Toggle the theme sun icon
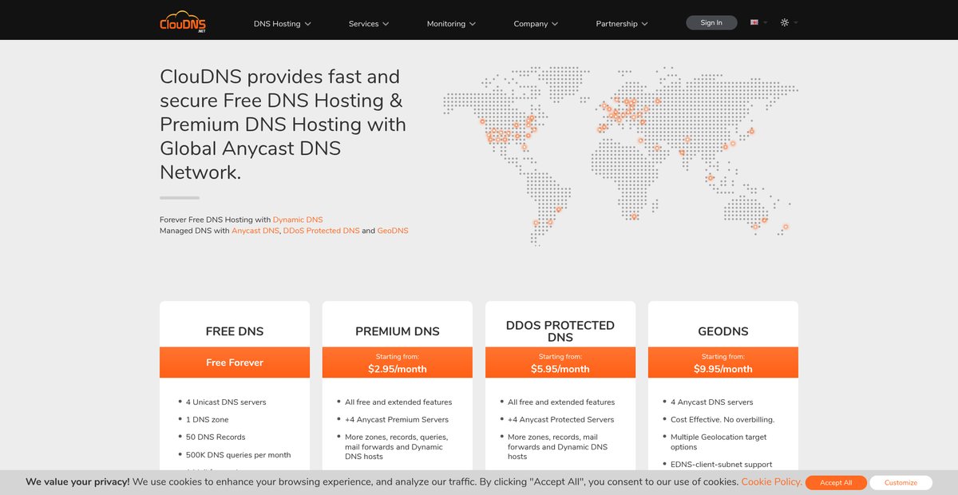958x495 pixels. coord(785,22)
